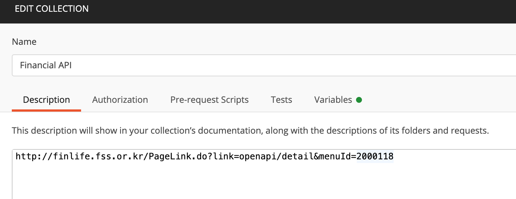516x199 pixels.
Task: Switch to the Authorization tab
Action: [x=120, y=100]
